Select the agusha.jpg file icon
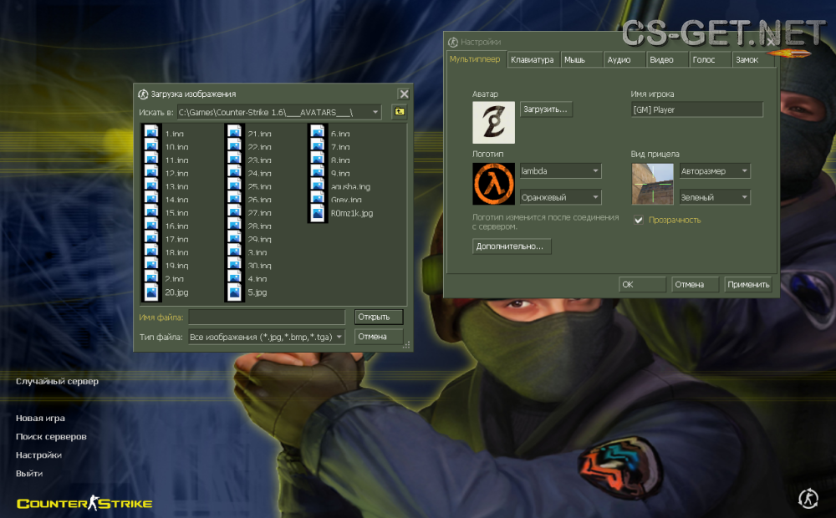The image size is (836, 518). [318, 185]
